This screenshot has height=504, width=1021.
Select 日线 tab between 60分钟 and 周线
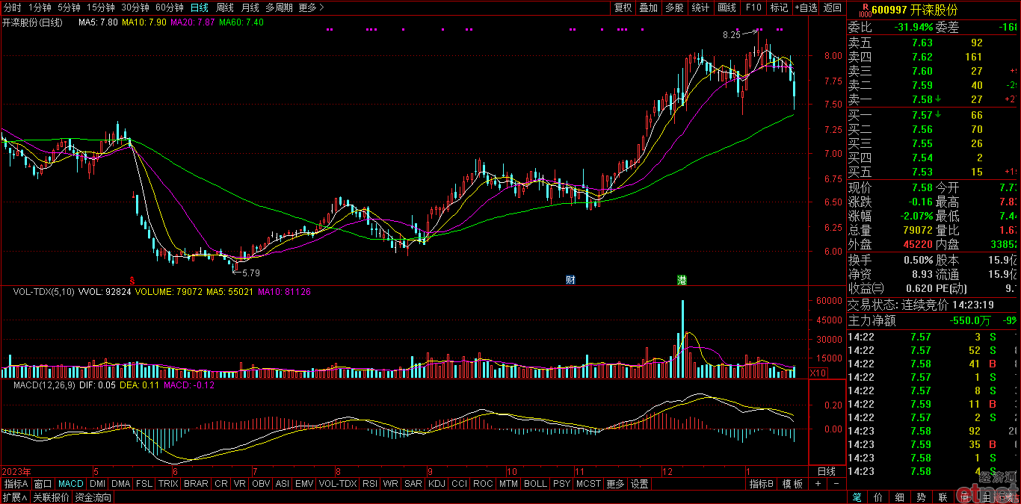pos(200,7)
